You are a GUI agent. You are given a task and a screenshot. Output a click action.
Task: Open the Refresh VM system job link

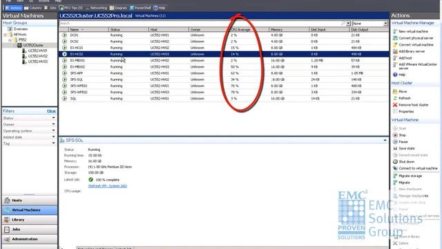coord(108,186)
